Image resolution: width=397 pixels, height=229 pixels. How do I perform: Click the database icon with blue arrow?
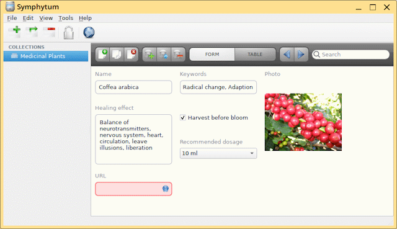click(x=164, y=54)
